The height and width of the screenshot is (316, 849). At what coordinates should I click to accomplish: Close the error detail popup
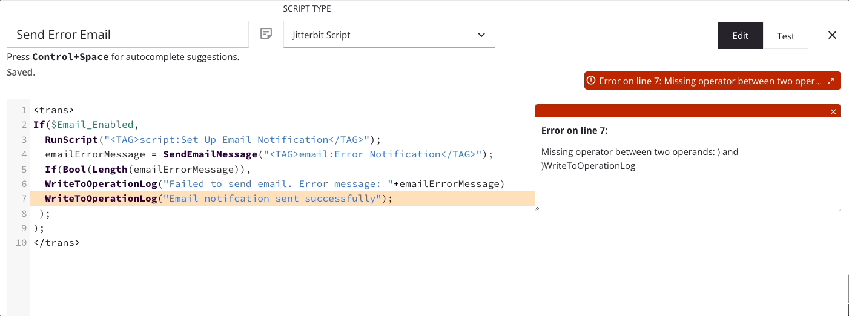pyautogui.click(x=833, y=111)
